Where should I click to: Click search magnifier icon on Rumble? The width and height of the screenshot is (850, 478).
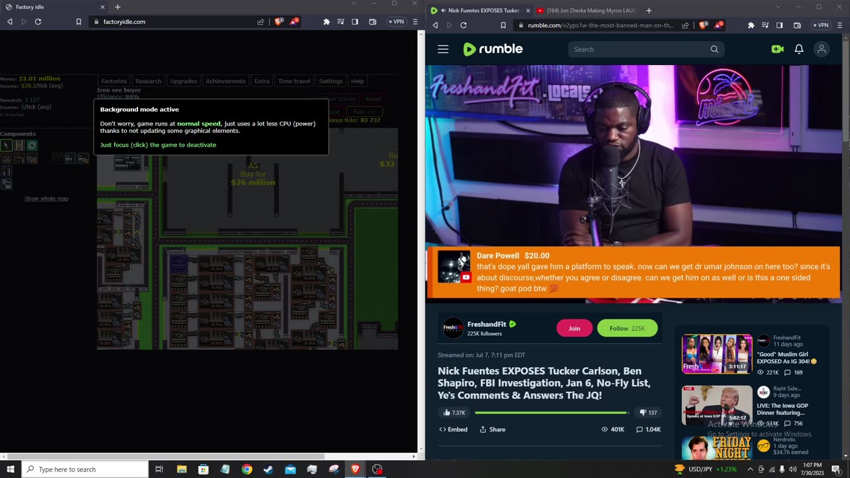[x=715, y=49]
